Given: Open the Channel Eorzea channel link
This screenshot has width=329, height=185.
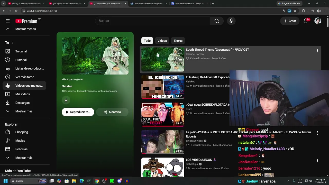Looking at the screenshot, I should pyautogui.click(x=195, y=54).
